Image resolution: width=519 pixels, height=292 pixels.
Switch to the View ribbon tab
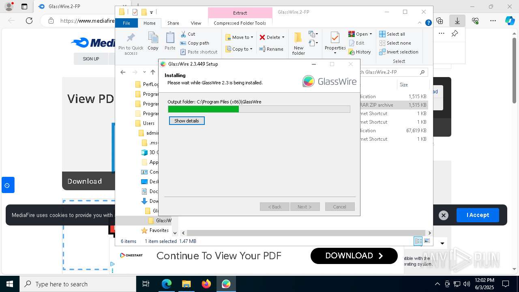point(196,23)
